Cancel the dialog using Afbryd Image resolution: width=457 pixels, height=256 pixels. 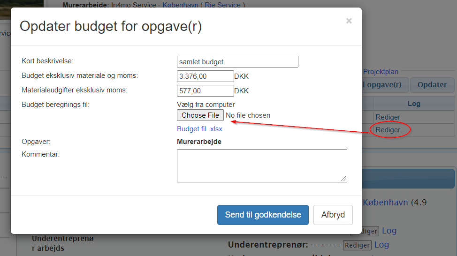(x=333, y=215)
